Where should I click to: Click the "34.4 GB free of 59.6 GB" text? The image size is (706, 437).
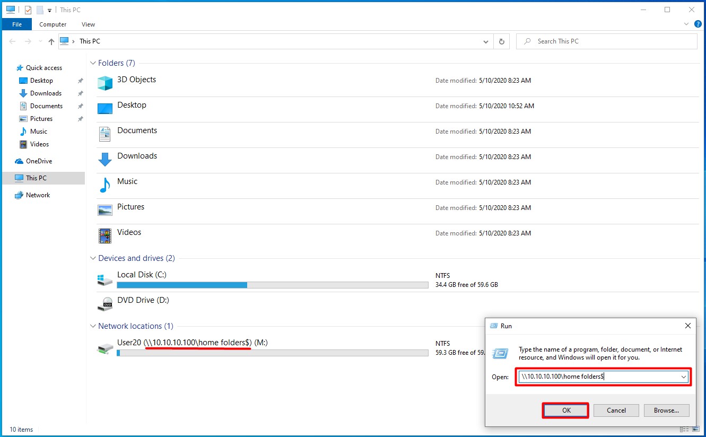click(x=467, y=285)
